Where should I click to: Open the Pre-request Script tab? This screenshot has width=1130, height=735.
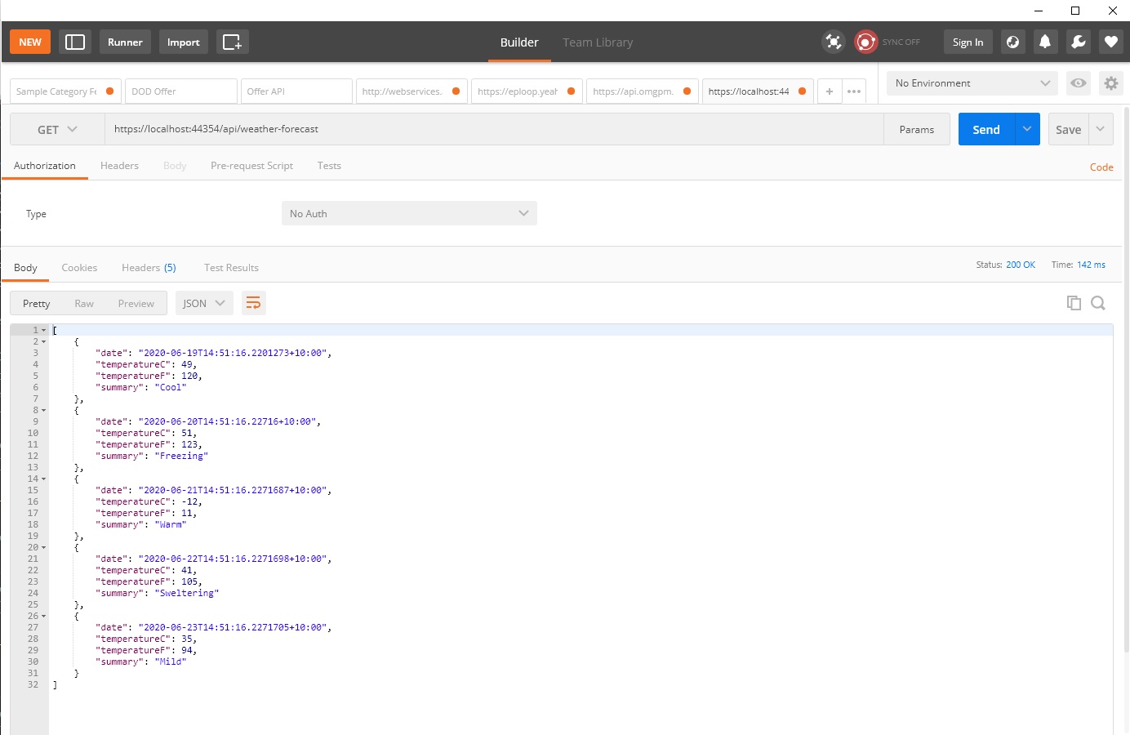(x=251, y=166)
